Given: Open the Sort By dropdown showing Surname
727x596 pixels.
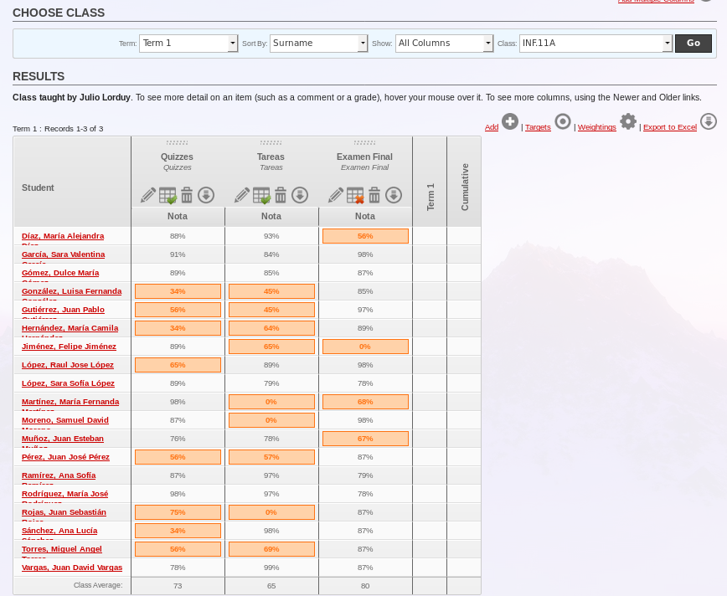Looking at the screenshot, I should (x=319, y=44).
